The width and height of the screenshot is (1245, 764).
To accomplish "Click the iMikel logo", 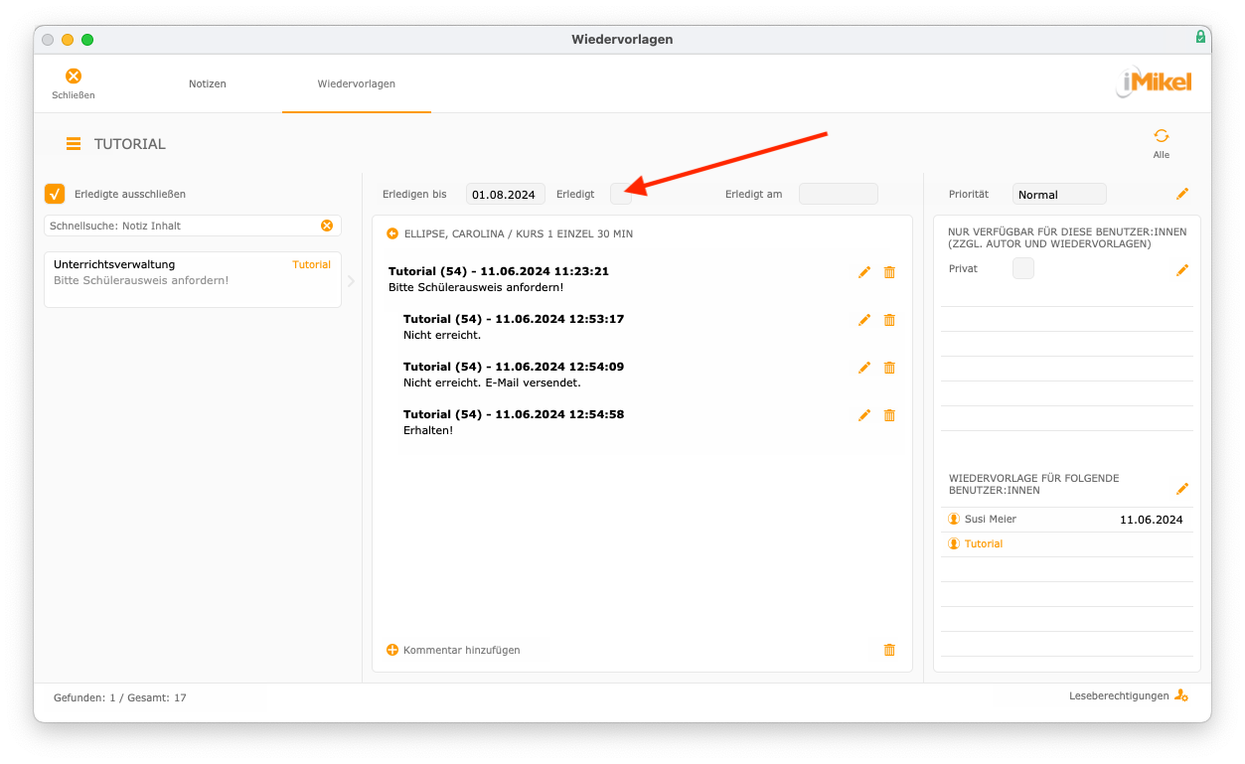I will click(1154, 82).
